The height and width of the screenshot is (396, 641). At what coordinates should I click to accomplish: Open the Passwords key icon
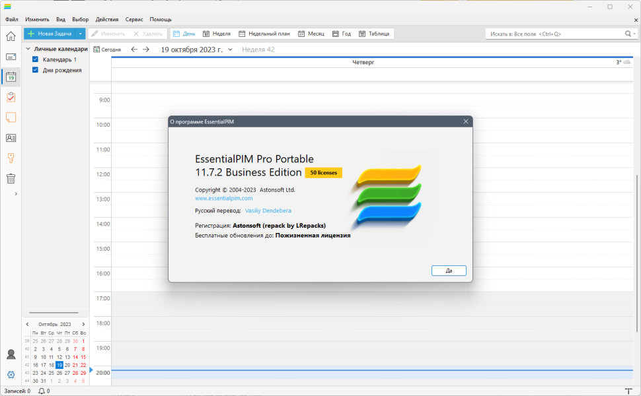click(11, 158)
